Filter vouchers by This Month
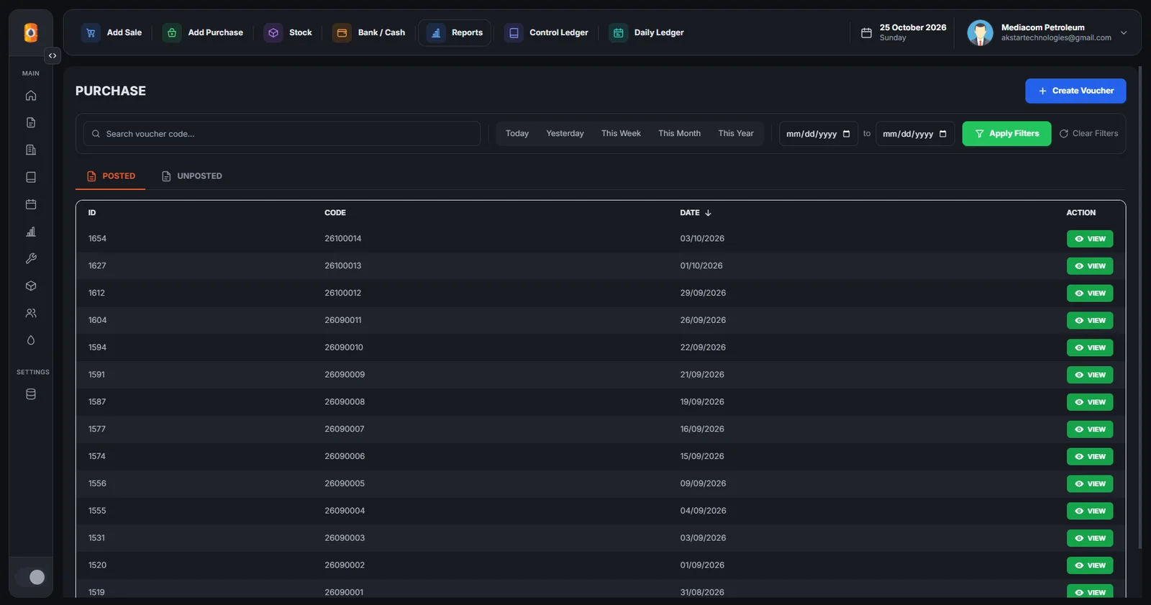The height and width of the screenshot is (605, 1151). (679, 134)
